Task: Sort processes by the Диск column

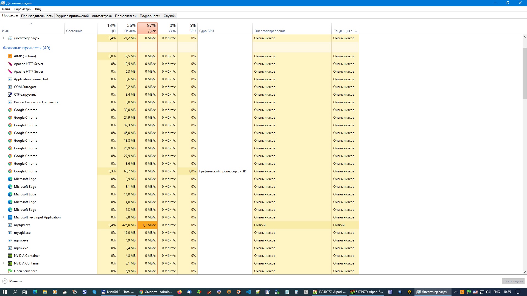Action: click(148, 28)
